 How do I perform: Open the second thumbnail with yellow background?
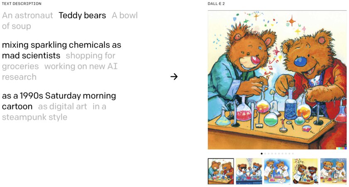click(249, 171)
